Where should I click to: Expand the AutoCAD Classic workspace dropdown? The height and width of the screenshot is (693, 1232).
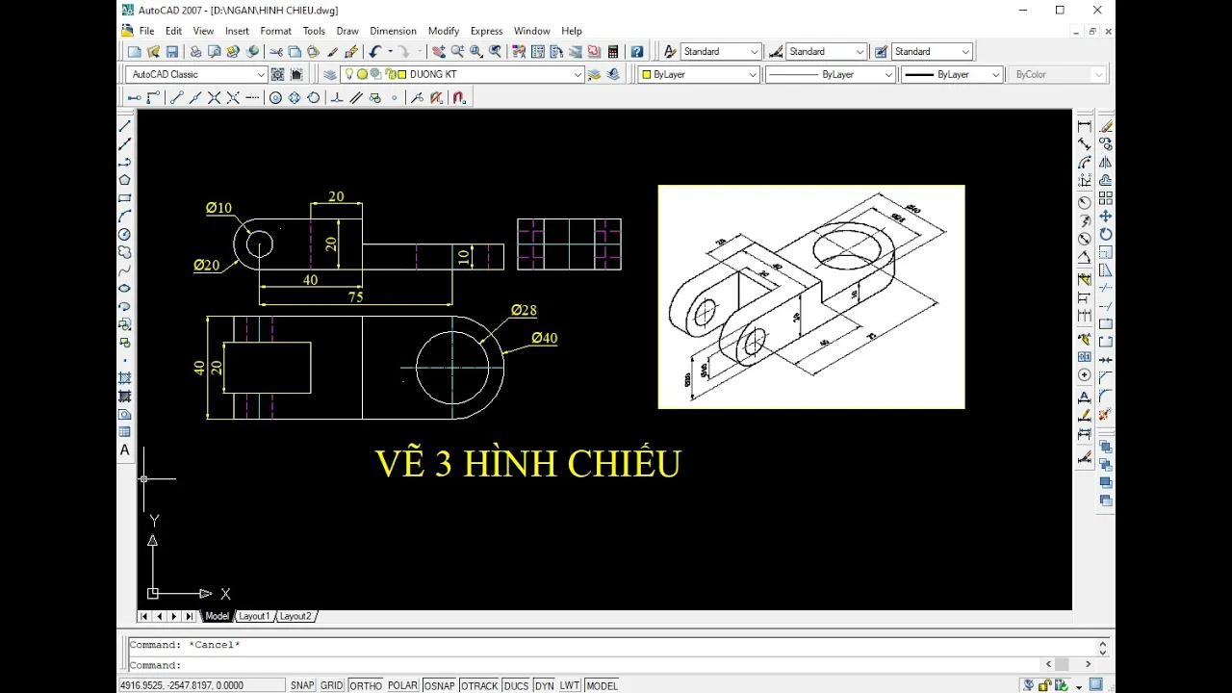[260, 74]
